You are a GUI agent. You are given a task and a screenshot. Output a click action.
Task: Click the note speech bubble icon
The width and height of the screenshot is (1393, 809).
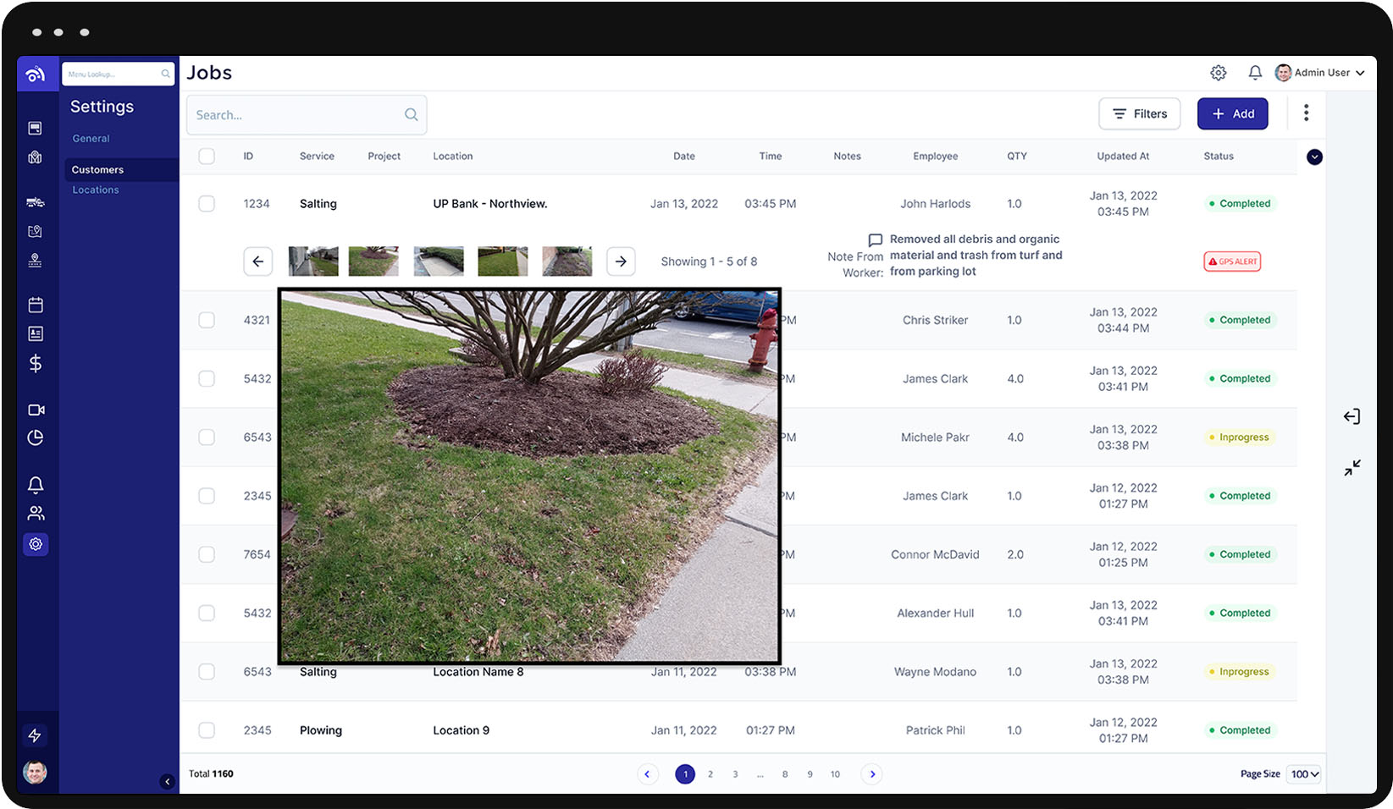click(x=876, y=240)
